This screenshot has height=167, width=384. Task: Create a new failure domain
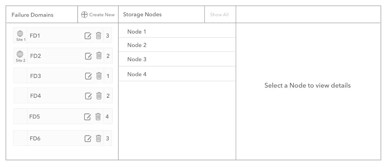(98, 15)
